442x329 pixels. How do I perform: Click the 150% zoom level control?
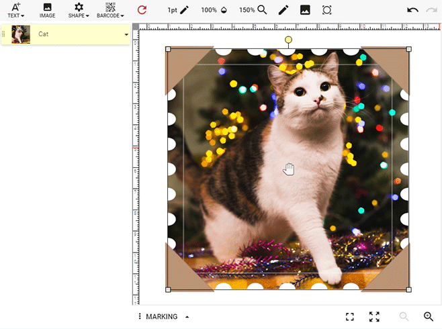253,10
